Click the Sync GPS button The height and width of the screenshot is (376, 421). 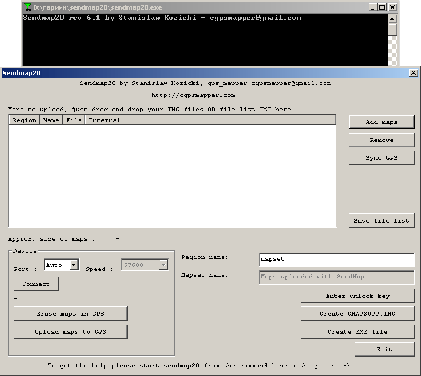(x=381, y=158)
